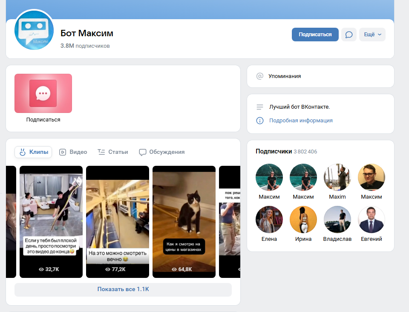Switch to the Видео tab
The width and height of the screenshot is (409, 312).
point(73,152)
